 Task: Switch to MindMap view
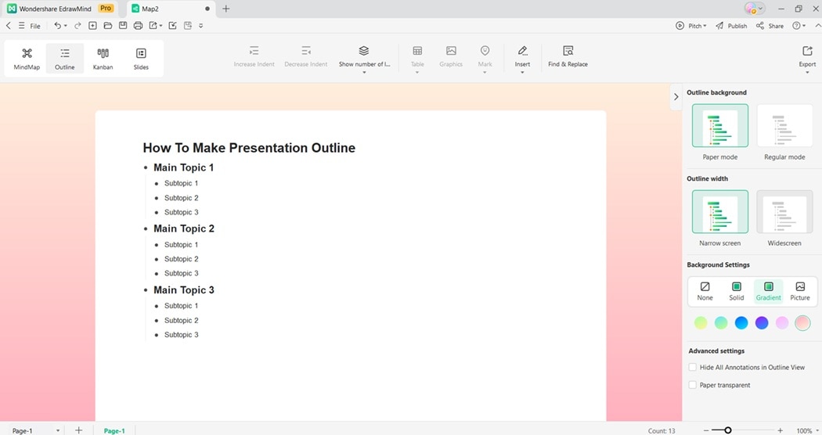tap(27, 58)
